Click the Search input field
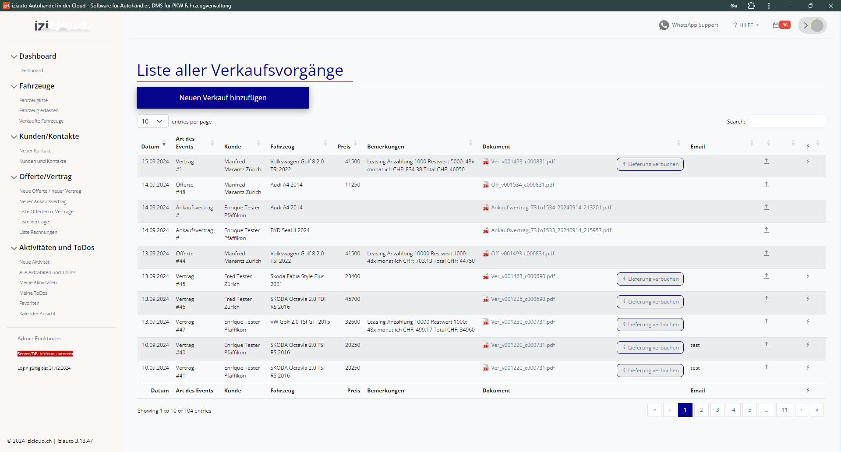This screenshot has height=452, width=841. 786,121
